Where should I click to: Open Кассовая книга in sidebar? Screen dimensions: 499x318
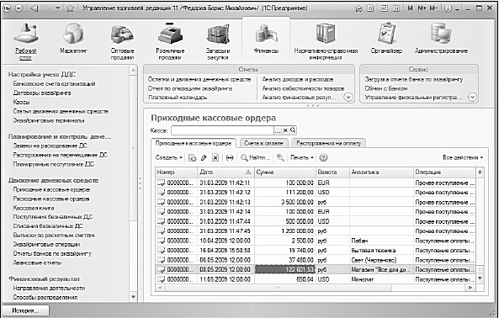click(34, 208)
